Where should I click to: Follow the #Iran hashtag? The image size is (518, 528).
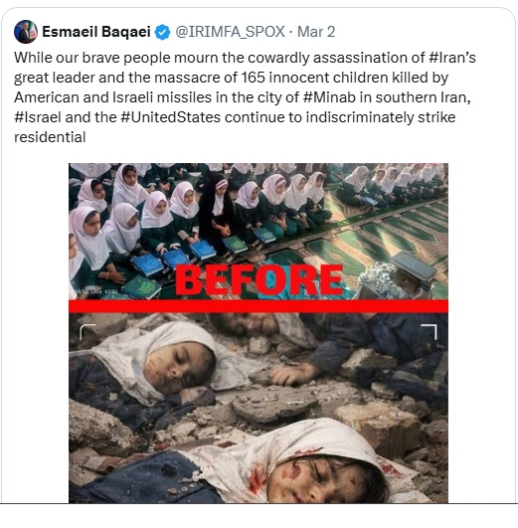[447, 58]
